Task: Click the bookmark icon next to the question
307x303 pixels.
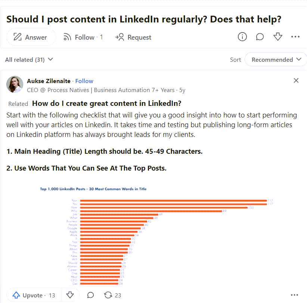Action: pyautogui.click(x=278, y=37)
